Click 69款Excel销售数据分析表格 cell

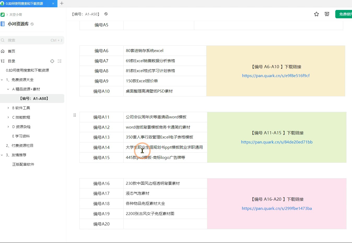click(165, 61)
